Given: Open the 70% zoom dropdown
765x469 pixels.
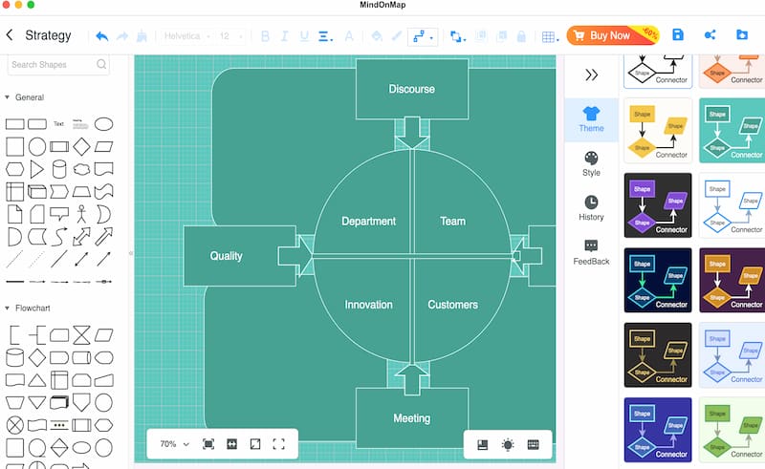Looking at the screenshot, I should (174, 443).
